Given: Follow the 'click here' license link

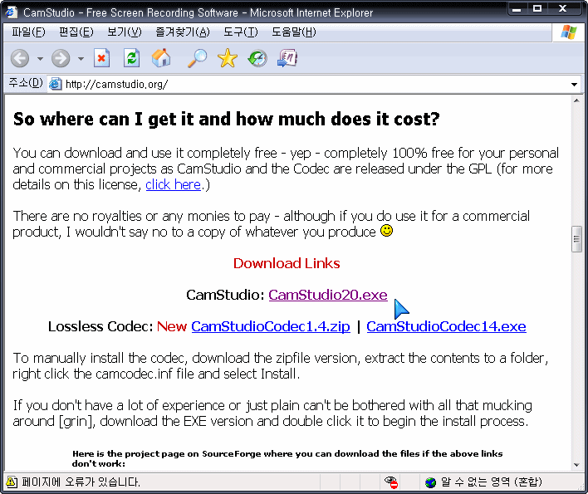Looking at the screenshot, I should (x=174, y=184).
